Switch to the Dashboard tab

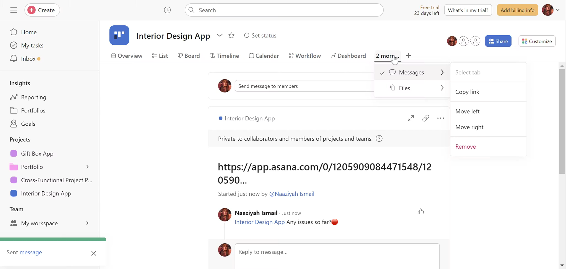pyautogui.click(x=348, y=56)
